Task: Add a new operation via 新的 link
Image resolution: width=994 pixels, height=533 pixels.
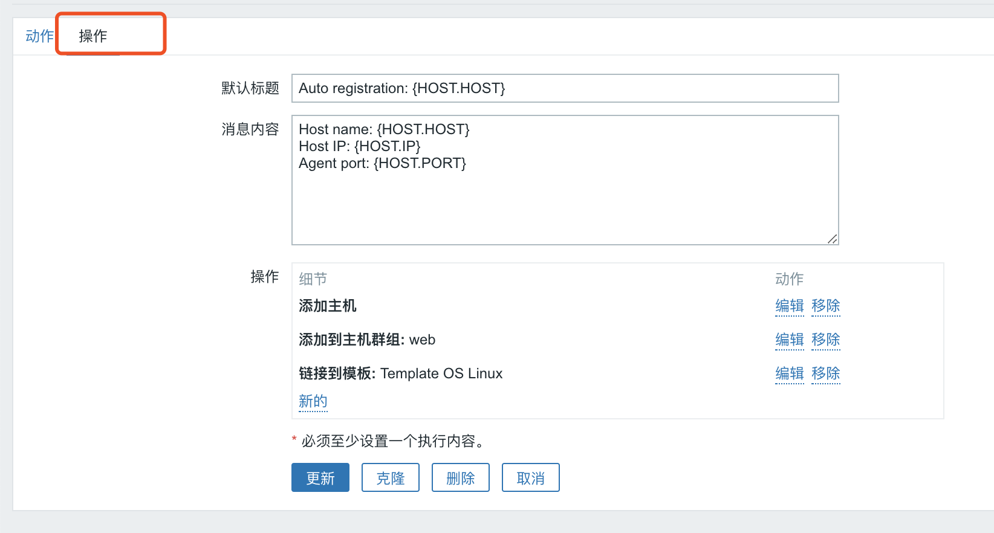Action: (313, 401)
